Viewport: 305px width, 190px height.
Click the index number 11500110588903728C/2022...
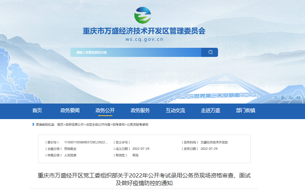point(86,142)
